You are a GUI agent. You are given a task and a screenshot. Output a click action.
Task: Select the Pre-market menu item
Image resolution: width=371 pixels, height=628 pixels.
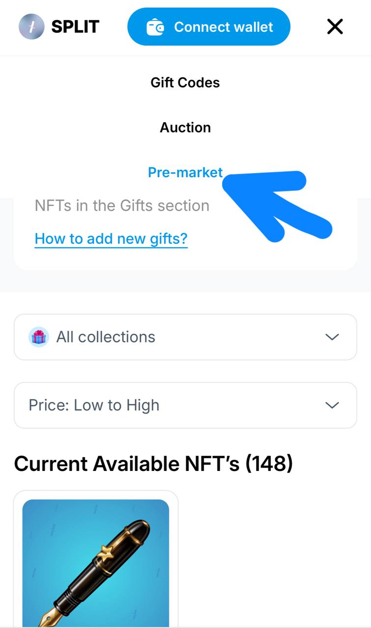point(185,172)
